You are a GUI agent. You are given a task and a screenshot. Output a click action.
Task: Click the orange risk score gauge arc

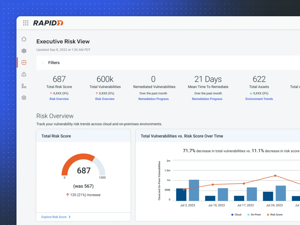(x=75, y=160)
